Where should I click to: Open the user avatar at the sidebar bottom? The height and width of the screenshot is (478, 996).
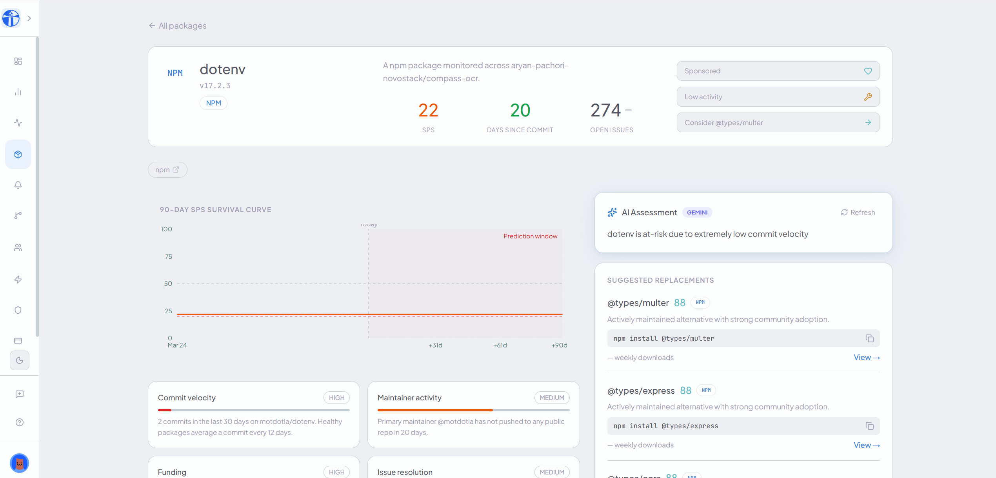(x=20, y=463)
